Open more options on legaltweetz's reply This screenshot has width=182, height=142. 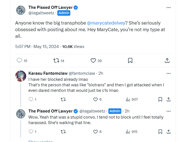[168, 111]
